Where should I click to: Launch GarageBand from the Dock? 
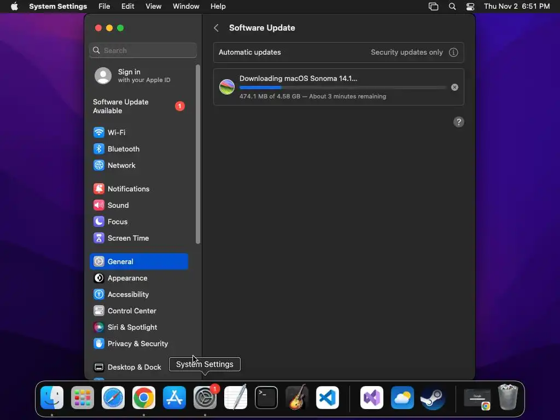[297, 398]
